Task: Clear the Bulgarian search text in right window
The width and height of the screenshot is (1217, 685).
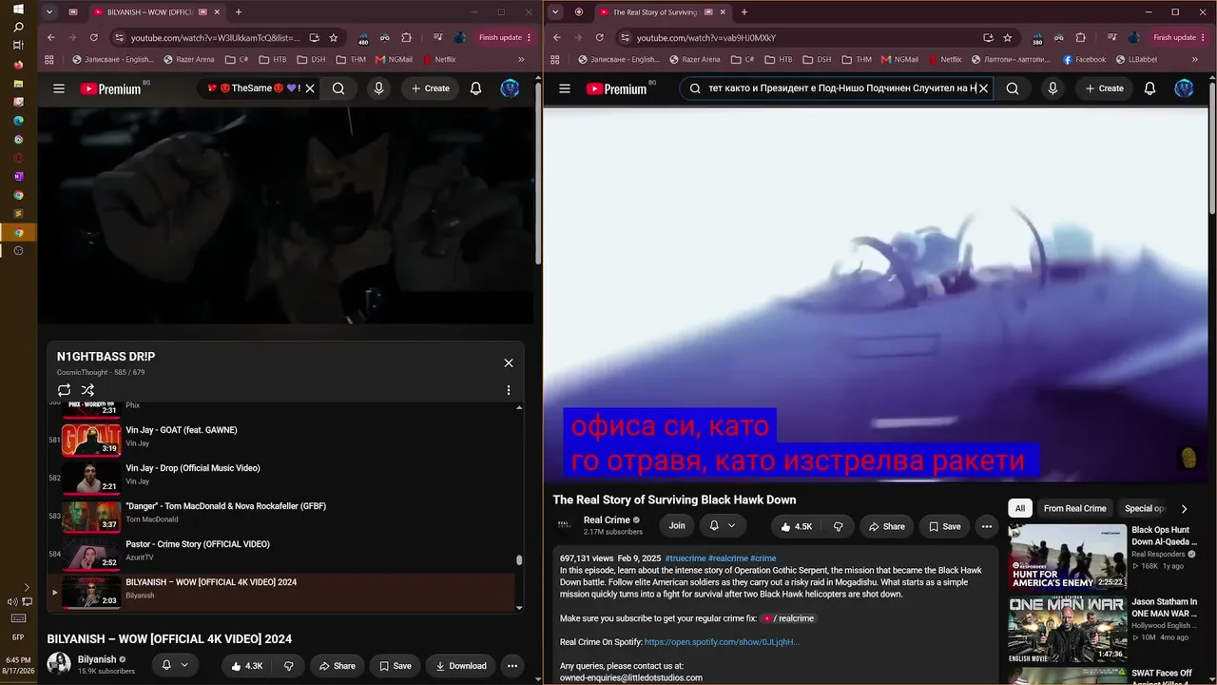Action: click(x=983, y=88)
